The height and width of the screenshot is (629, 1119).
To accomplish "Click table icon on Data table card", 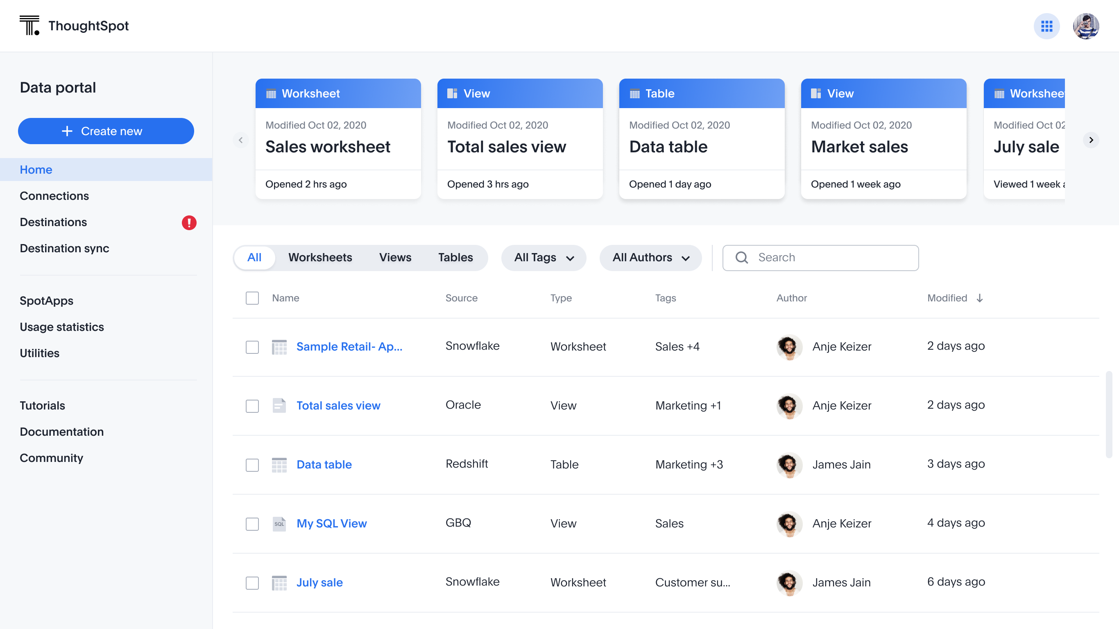I will tap(634, 93).
